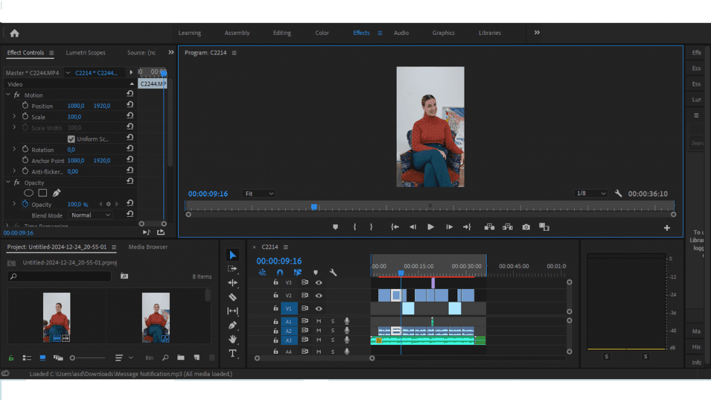Open timeline display settings wrench

333,273
